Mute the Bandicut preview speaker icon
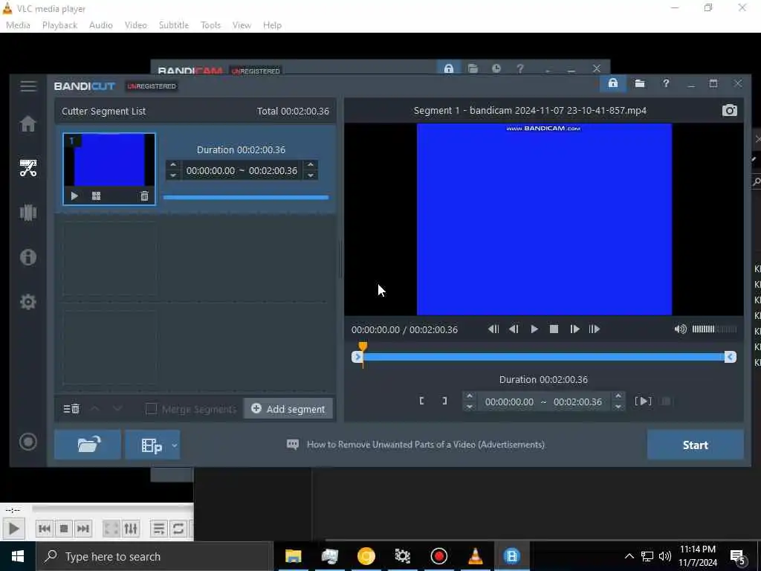Viewport: 761px width, 571px height. pyautogui.click(x=680, y=329)
